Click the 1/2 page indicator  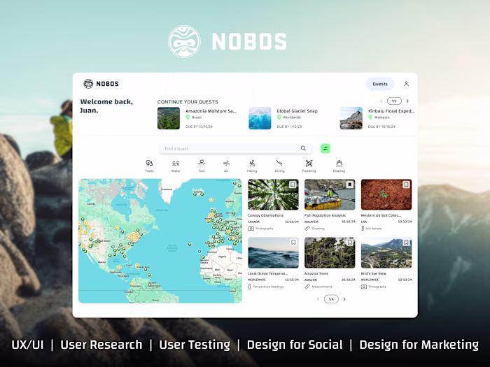coord(394,101)
